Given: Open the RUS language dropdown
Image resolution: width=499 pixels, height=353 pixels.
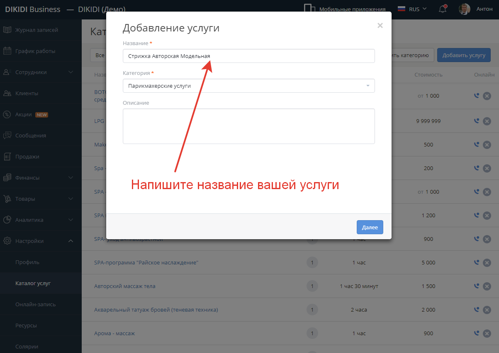Looking at the screenshot, I should [412, 9].
